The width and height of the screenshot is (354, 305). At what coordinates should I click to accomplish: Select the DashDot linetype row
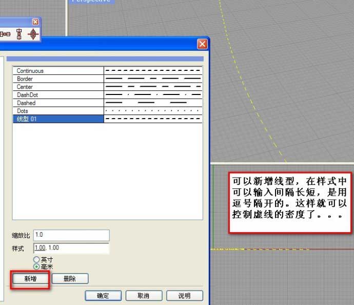(107, 95)
